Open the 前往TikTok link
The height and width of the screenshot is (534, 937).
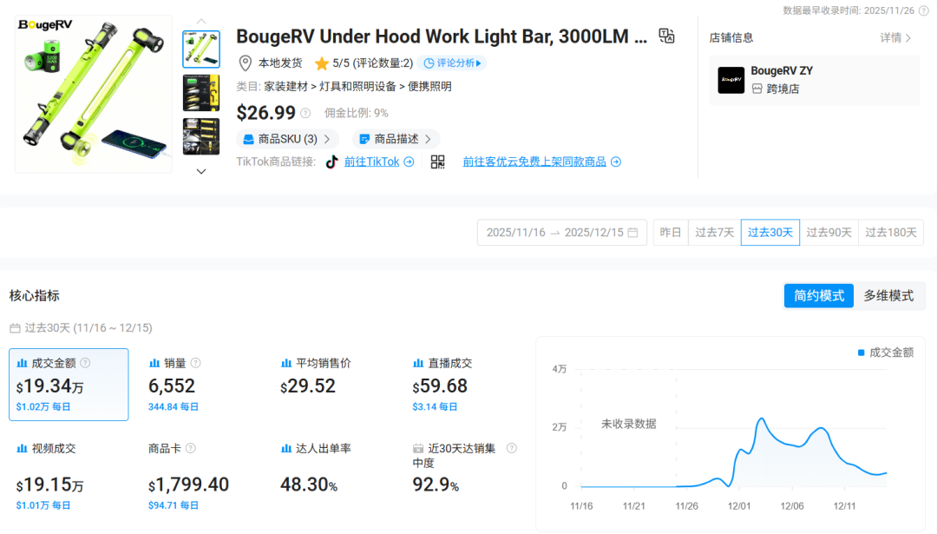[371, 162]
